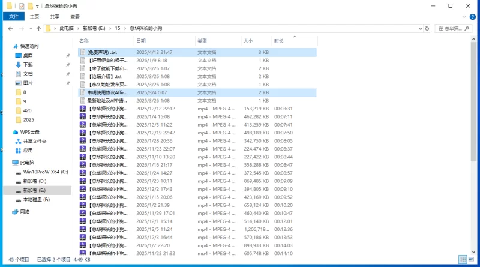Screen dimensions: 480x267
Task: Open the Help question mark icon
Action: click(x=473, y=17)
